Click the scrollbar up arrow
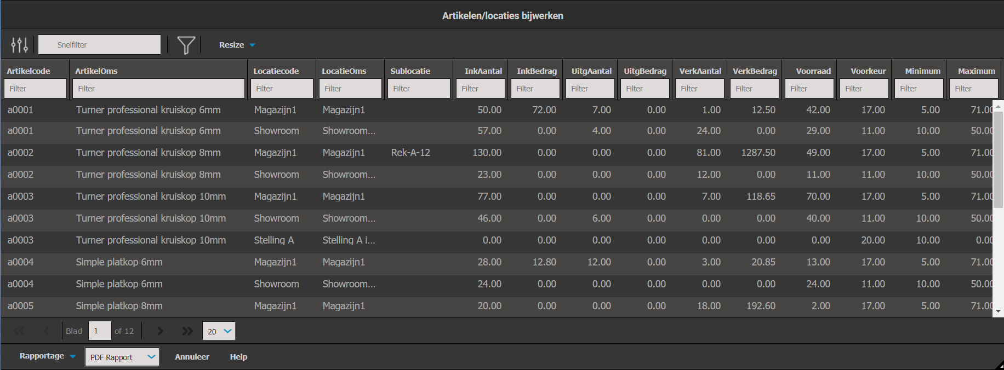This screenshot has width=1004, height=370. [998, 106]
